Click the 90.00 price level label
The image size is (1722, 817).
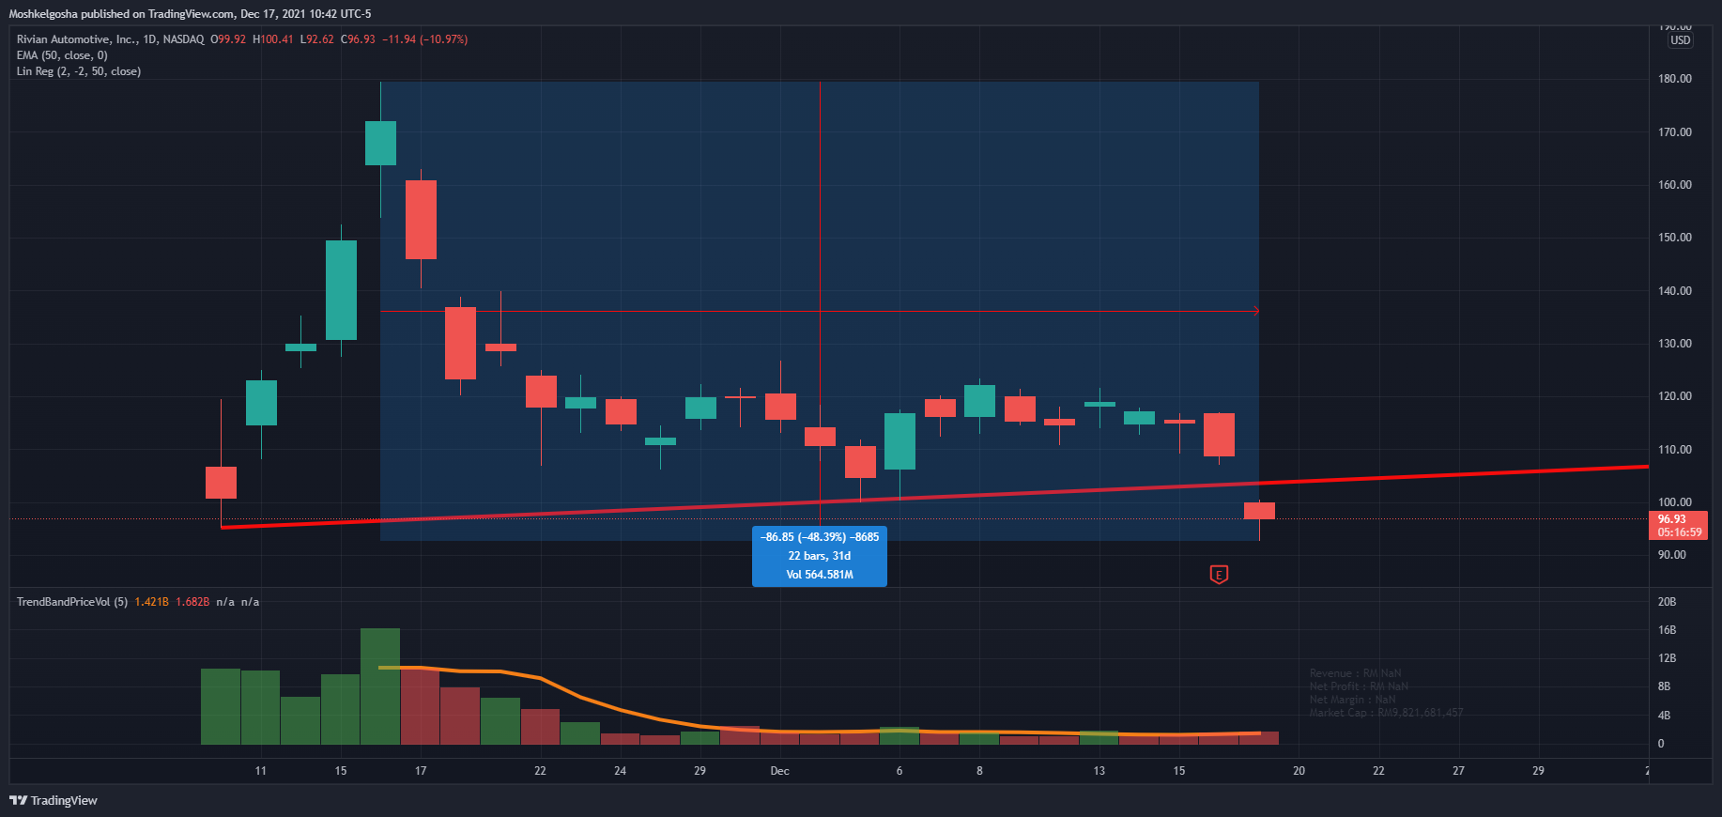tap(1671, 555)
